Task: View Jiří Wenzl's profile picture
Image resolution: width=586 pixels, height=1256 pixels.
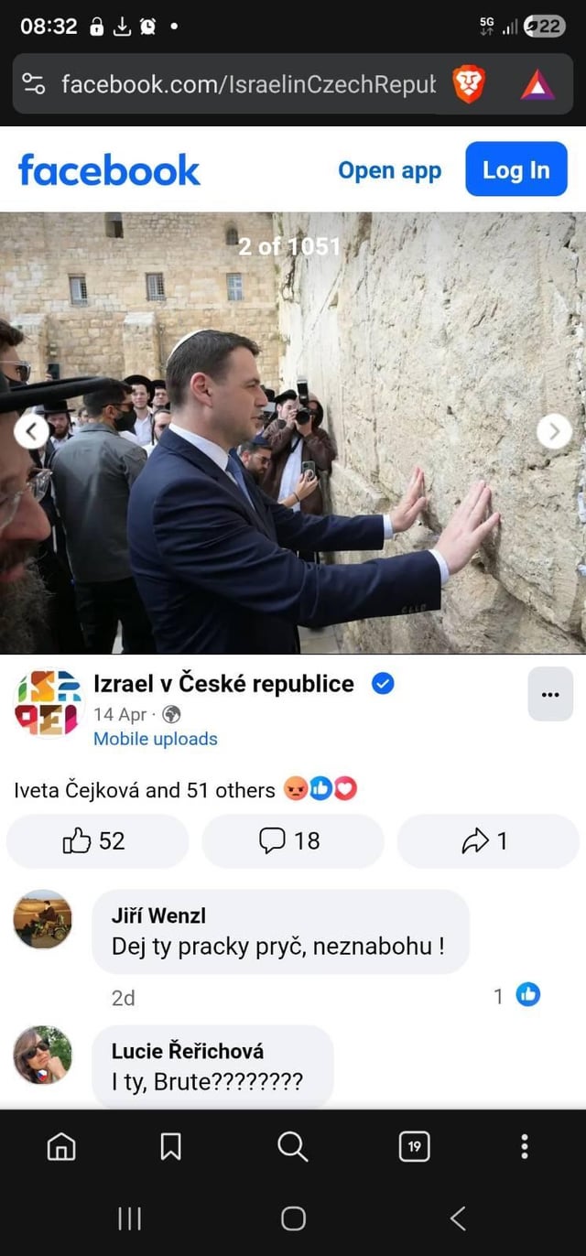Action: pyautogui.click(x=42, y=919)
